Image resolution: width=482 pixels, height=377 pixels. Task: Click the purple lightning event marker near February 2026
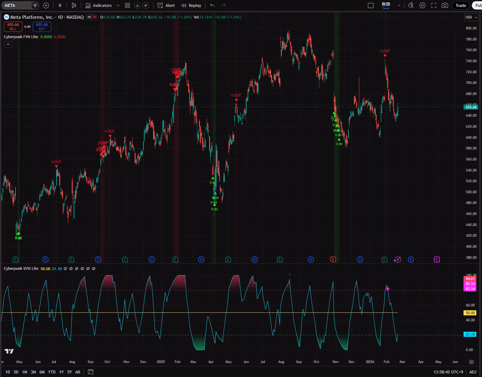click(x=397, y=260)
